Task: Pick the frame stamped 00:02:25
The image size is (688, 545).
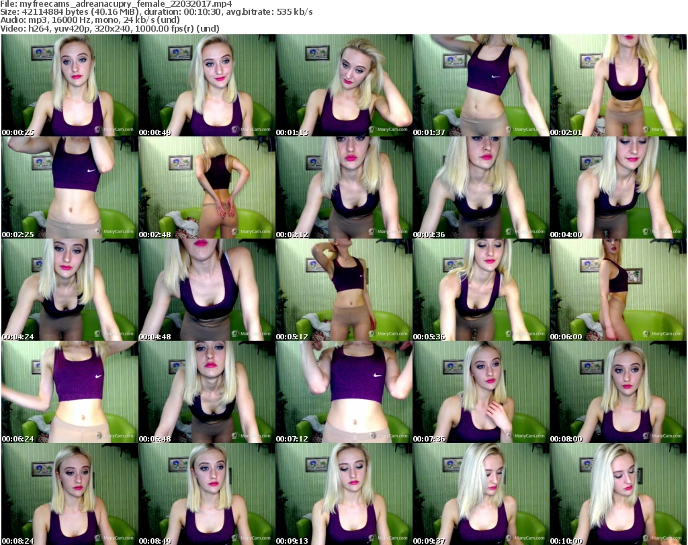Action: [70, 187]
